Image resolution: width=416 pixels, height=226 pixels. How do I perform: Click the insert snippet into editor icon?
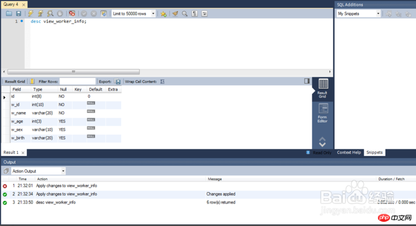[x=389, y=14]
